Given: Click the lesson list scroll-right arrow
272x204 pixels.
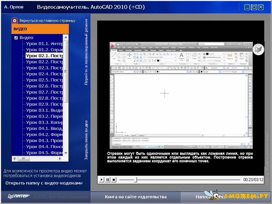Looking at the screenshot, I should click(60, 159).
